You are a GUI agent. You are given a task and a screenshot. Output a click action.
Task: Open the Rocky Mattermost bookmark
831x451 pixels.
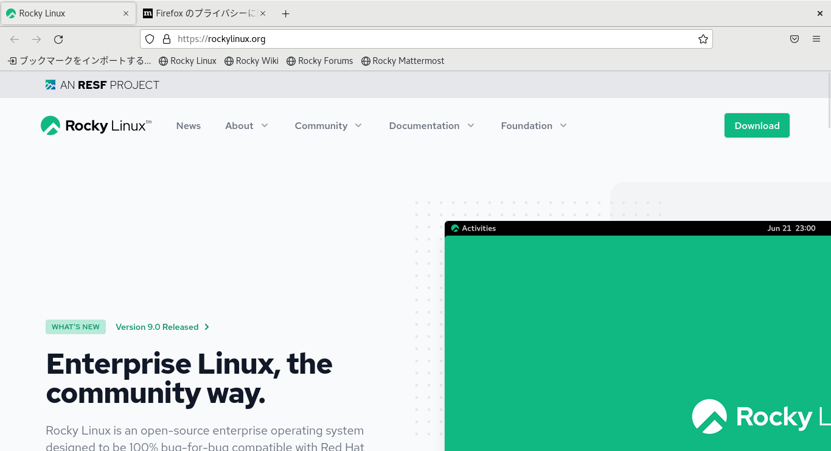click(x=403, y=61)
